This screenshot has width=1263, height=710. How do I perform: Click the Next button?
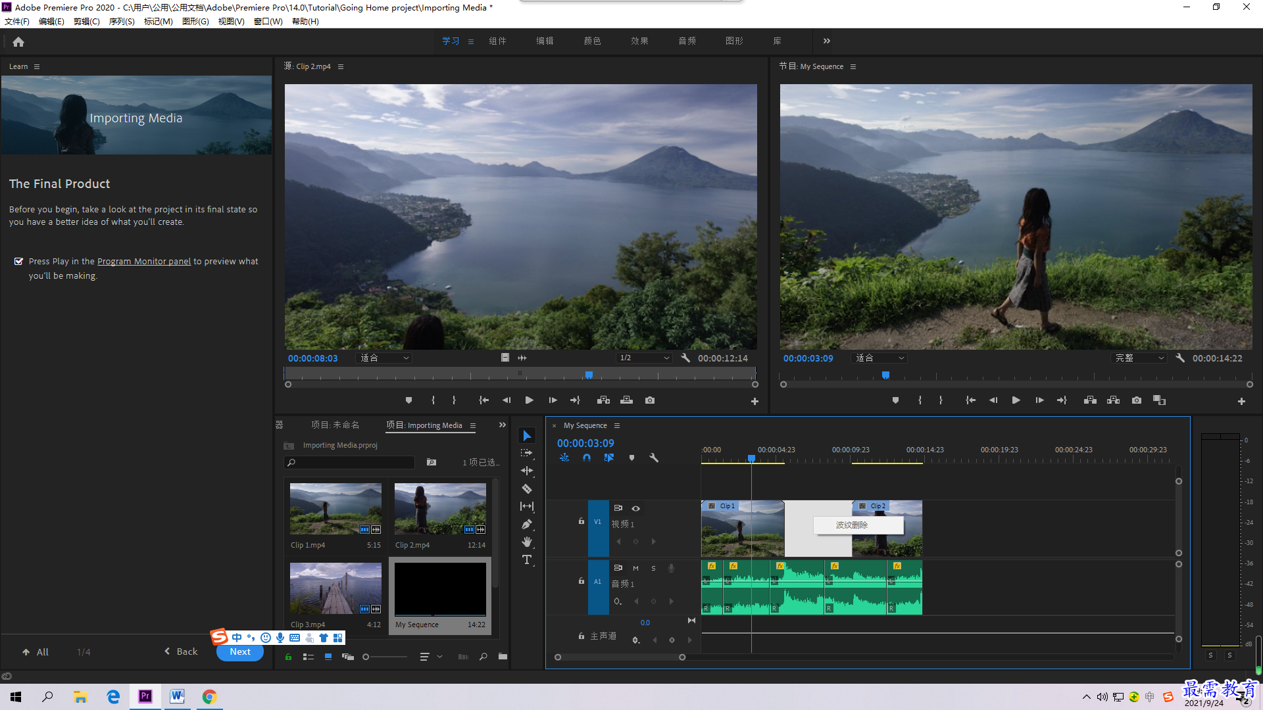pos(240,651)
